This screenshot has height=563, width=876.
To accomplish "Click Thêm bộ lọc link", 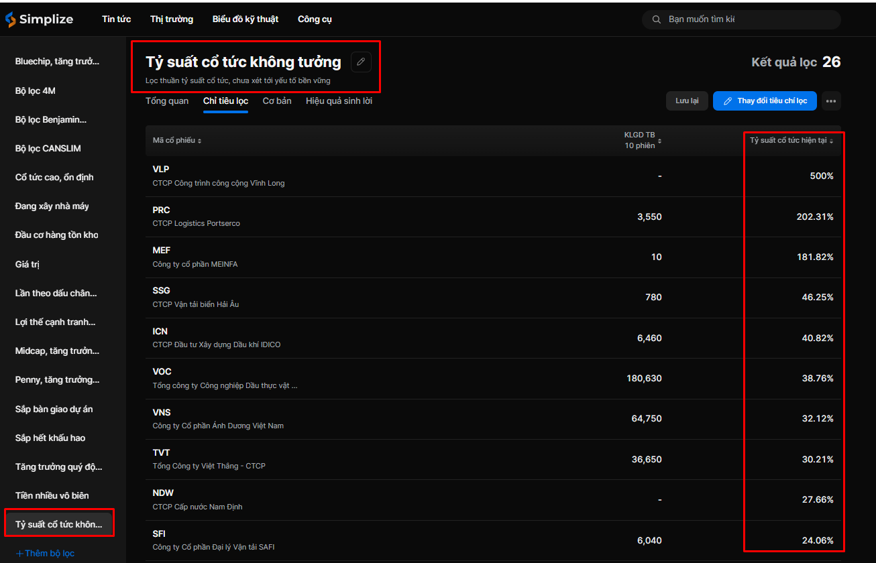I will [x=45, y=554].
